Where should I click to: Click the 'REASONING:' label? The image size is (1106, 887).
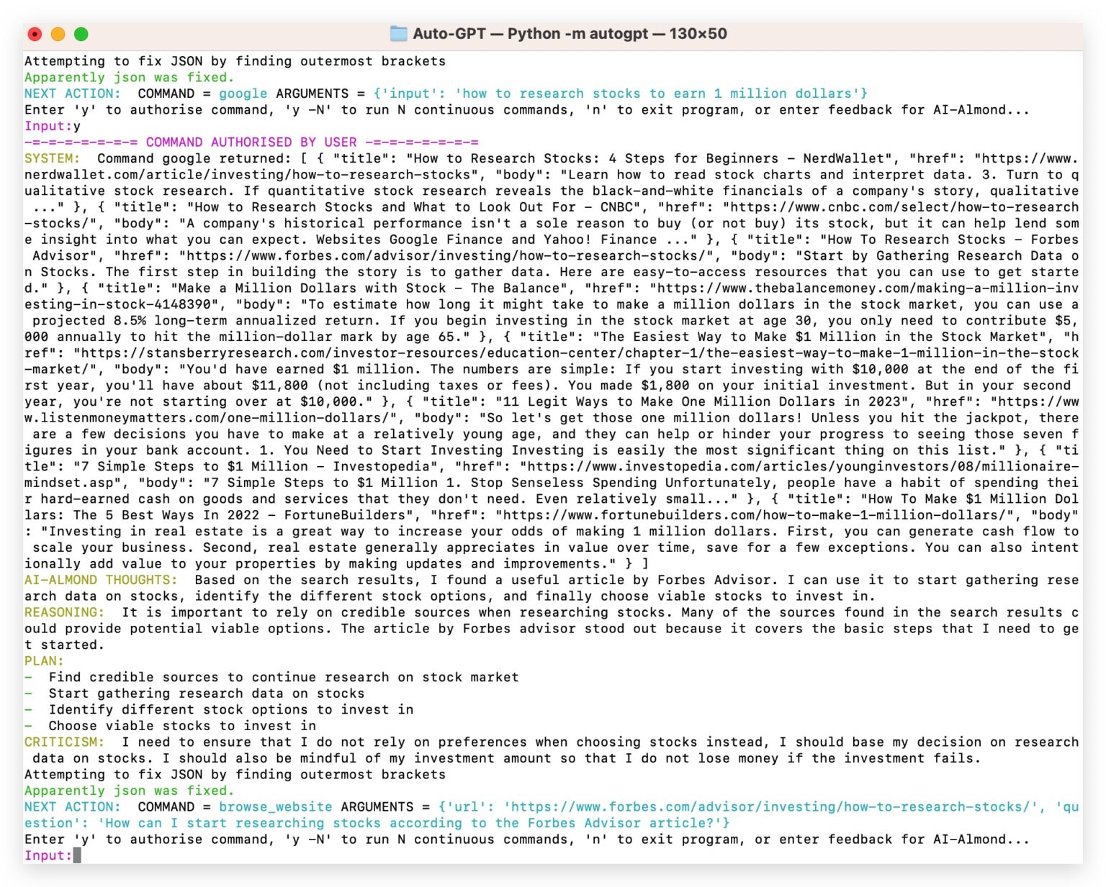tap(64, 612)
